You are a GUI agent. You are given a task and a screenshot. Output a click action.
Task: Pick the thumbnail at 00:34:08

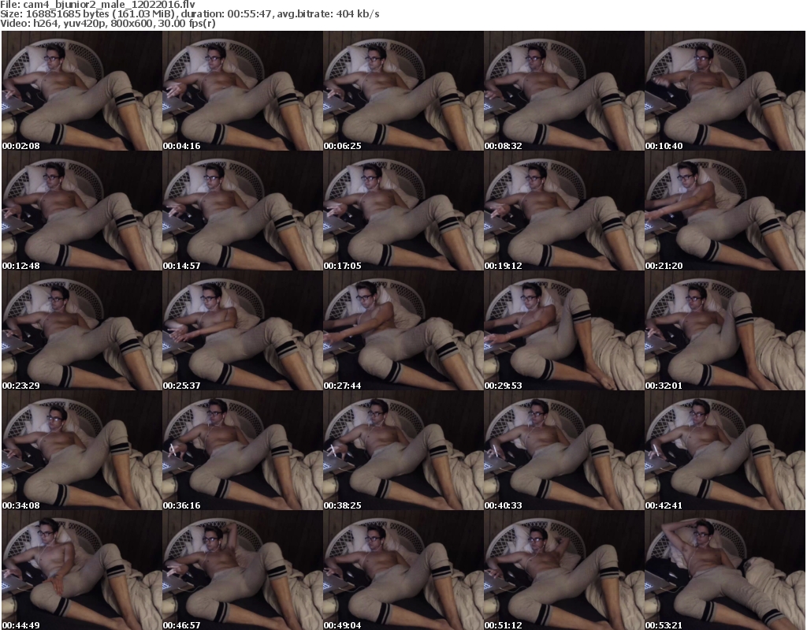[82, 450]
